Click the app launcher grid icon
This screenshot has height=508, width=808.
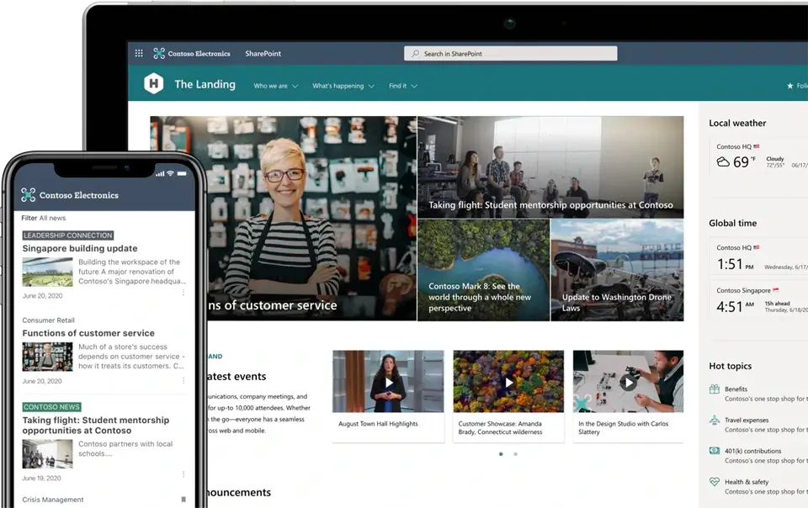139,53
